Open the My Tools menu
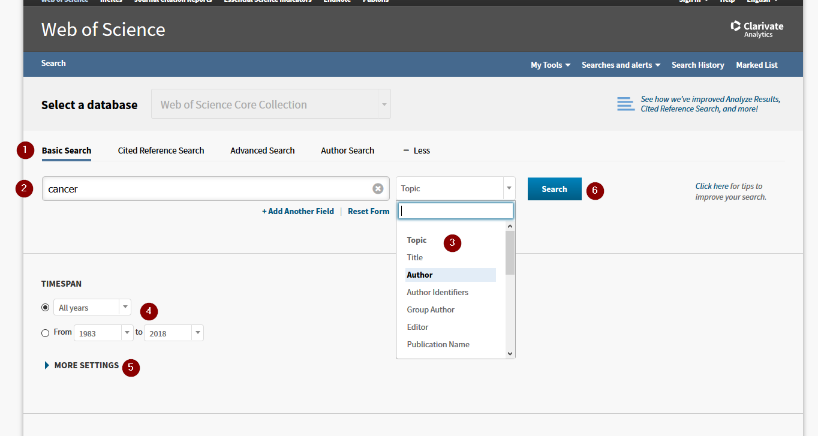Viewport: 818px width, 436px height. pos(550,65)
